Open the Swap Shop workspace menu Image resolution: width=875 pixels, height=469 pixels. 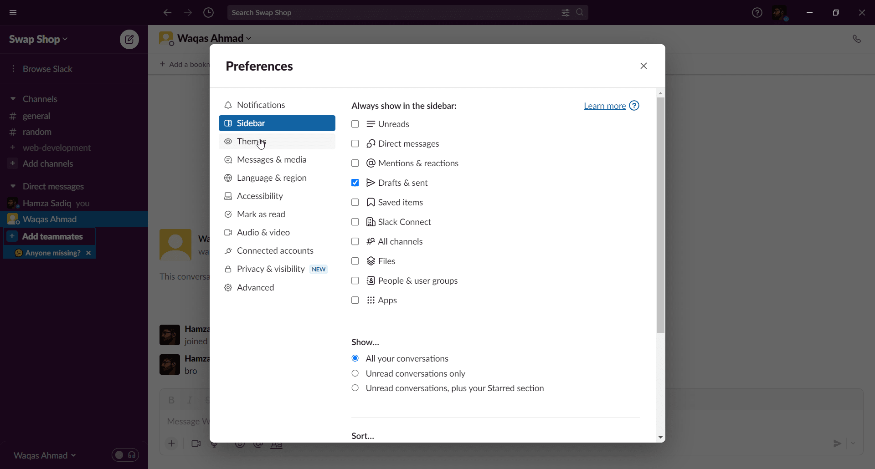pyautogui.click(x=39, y=39)
